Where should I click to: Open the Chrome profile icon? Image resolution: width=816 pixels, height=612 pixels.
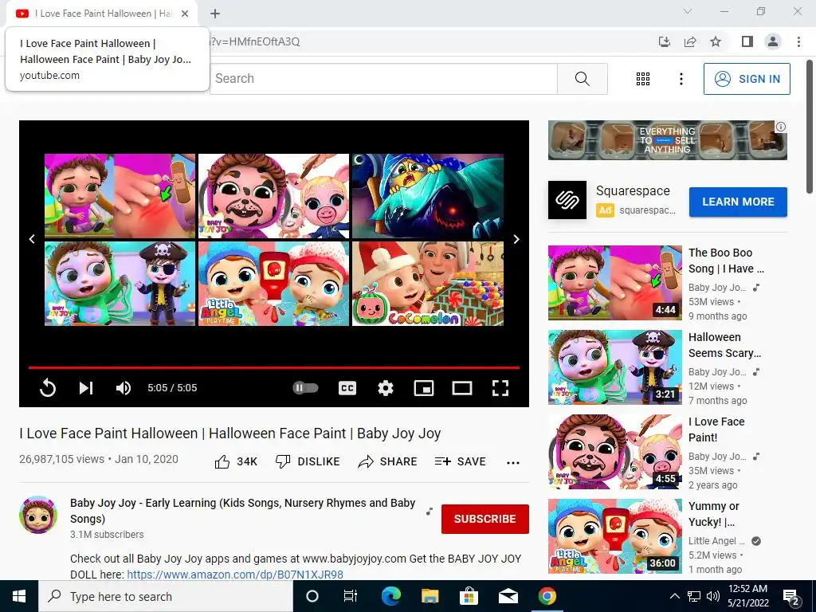pyautogui.click(x=773, y=41)
